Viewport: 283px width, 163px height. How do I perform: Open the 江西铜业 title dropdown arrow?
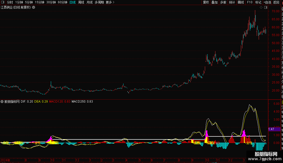pyautogui.click(x=34, y=8)
